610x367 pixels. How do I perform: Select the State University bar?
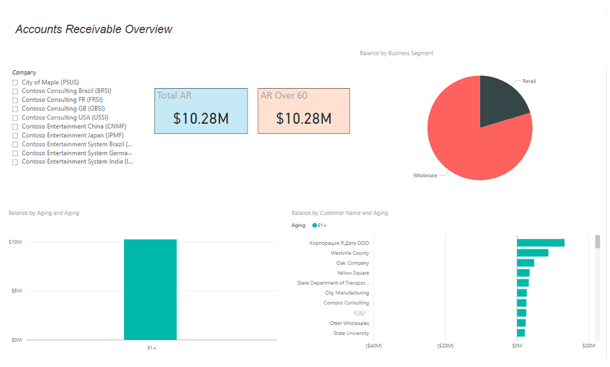click(521, 333)
